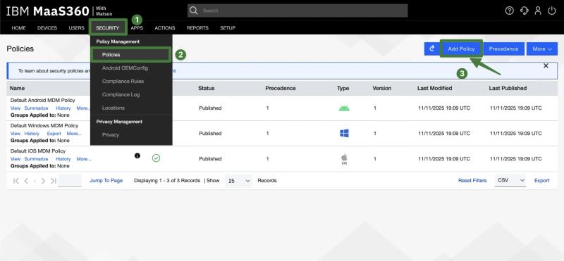Click the refresh policies button
The width and height of the screenshot is (564, 261).
pyautogui.click(x=432, y=49)
